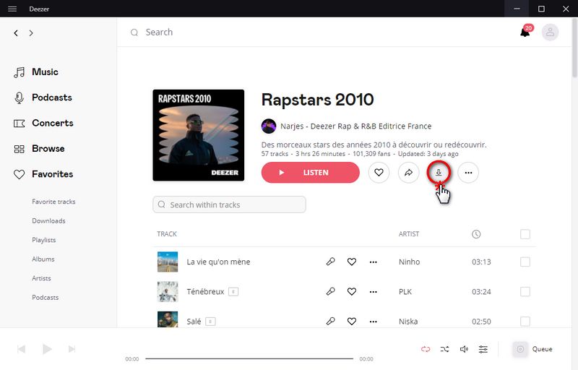The height and width of the screenshot is (370, 578).
Task: Open audio settings equalizer icon
Action: (483, 349)
